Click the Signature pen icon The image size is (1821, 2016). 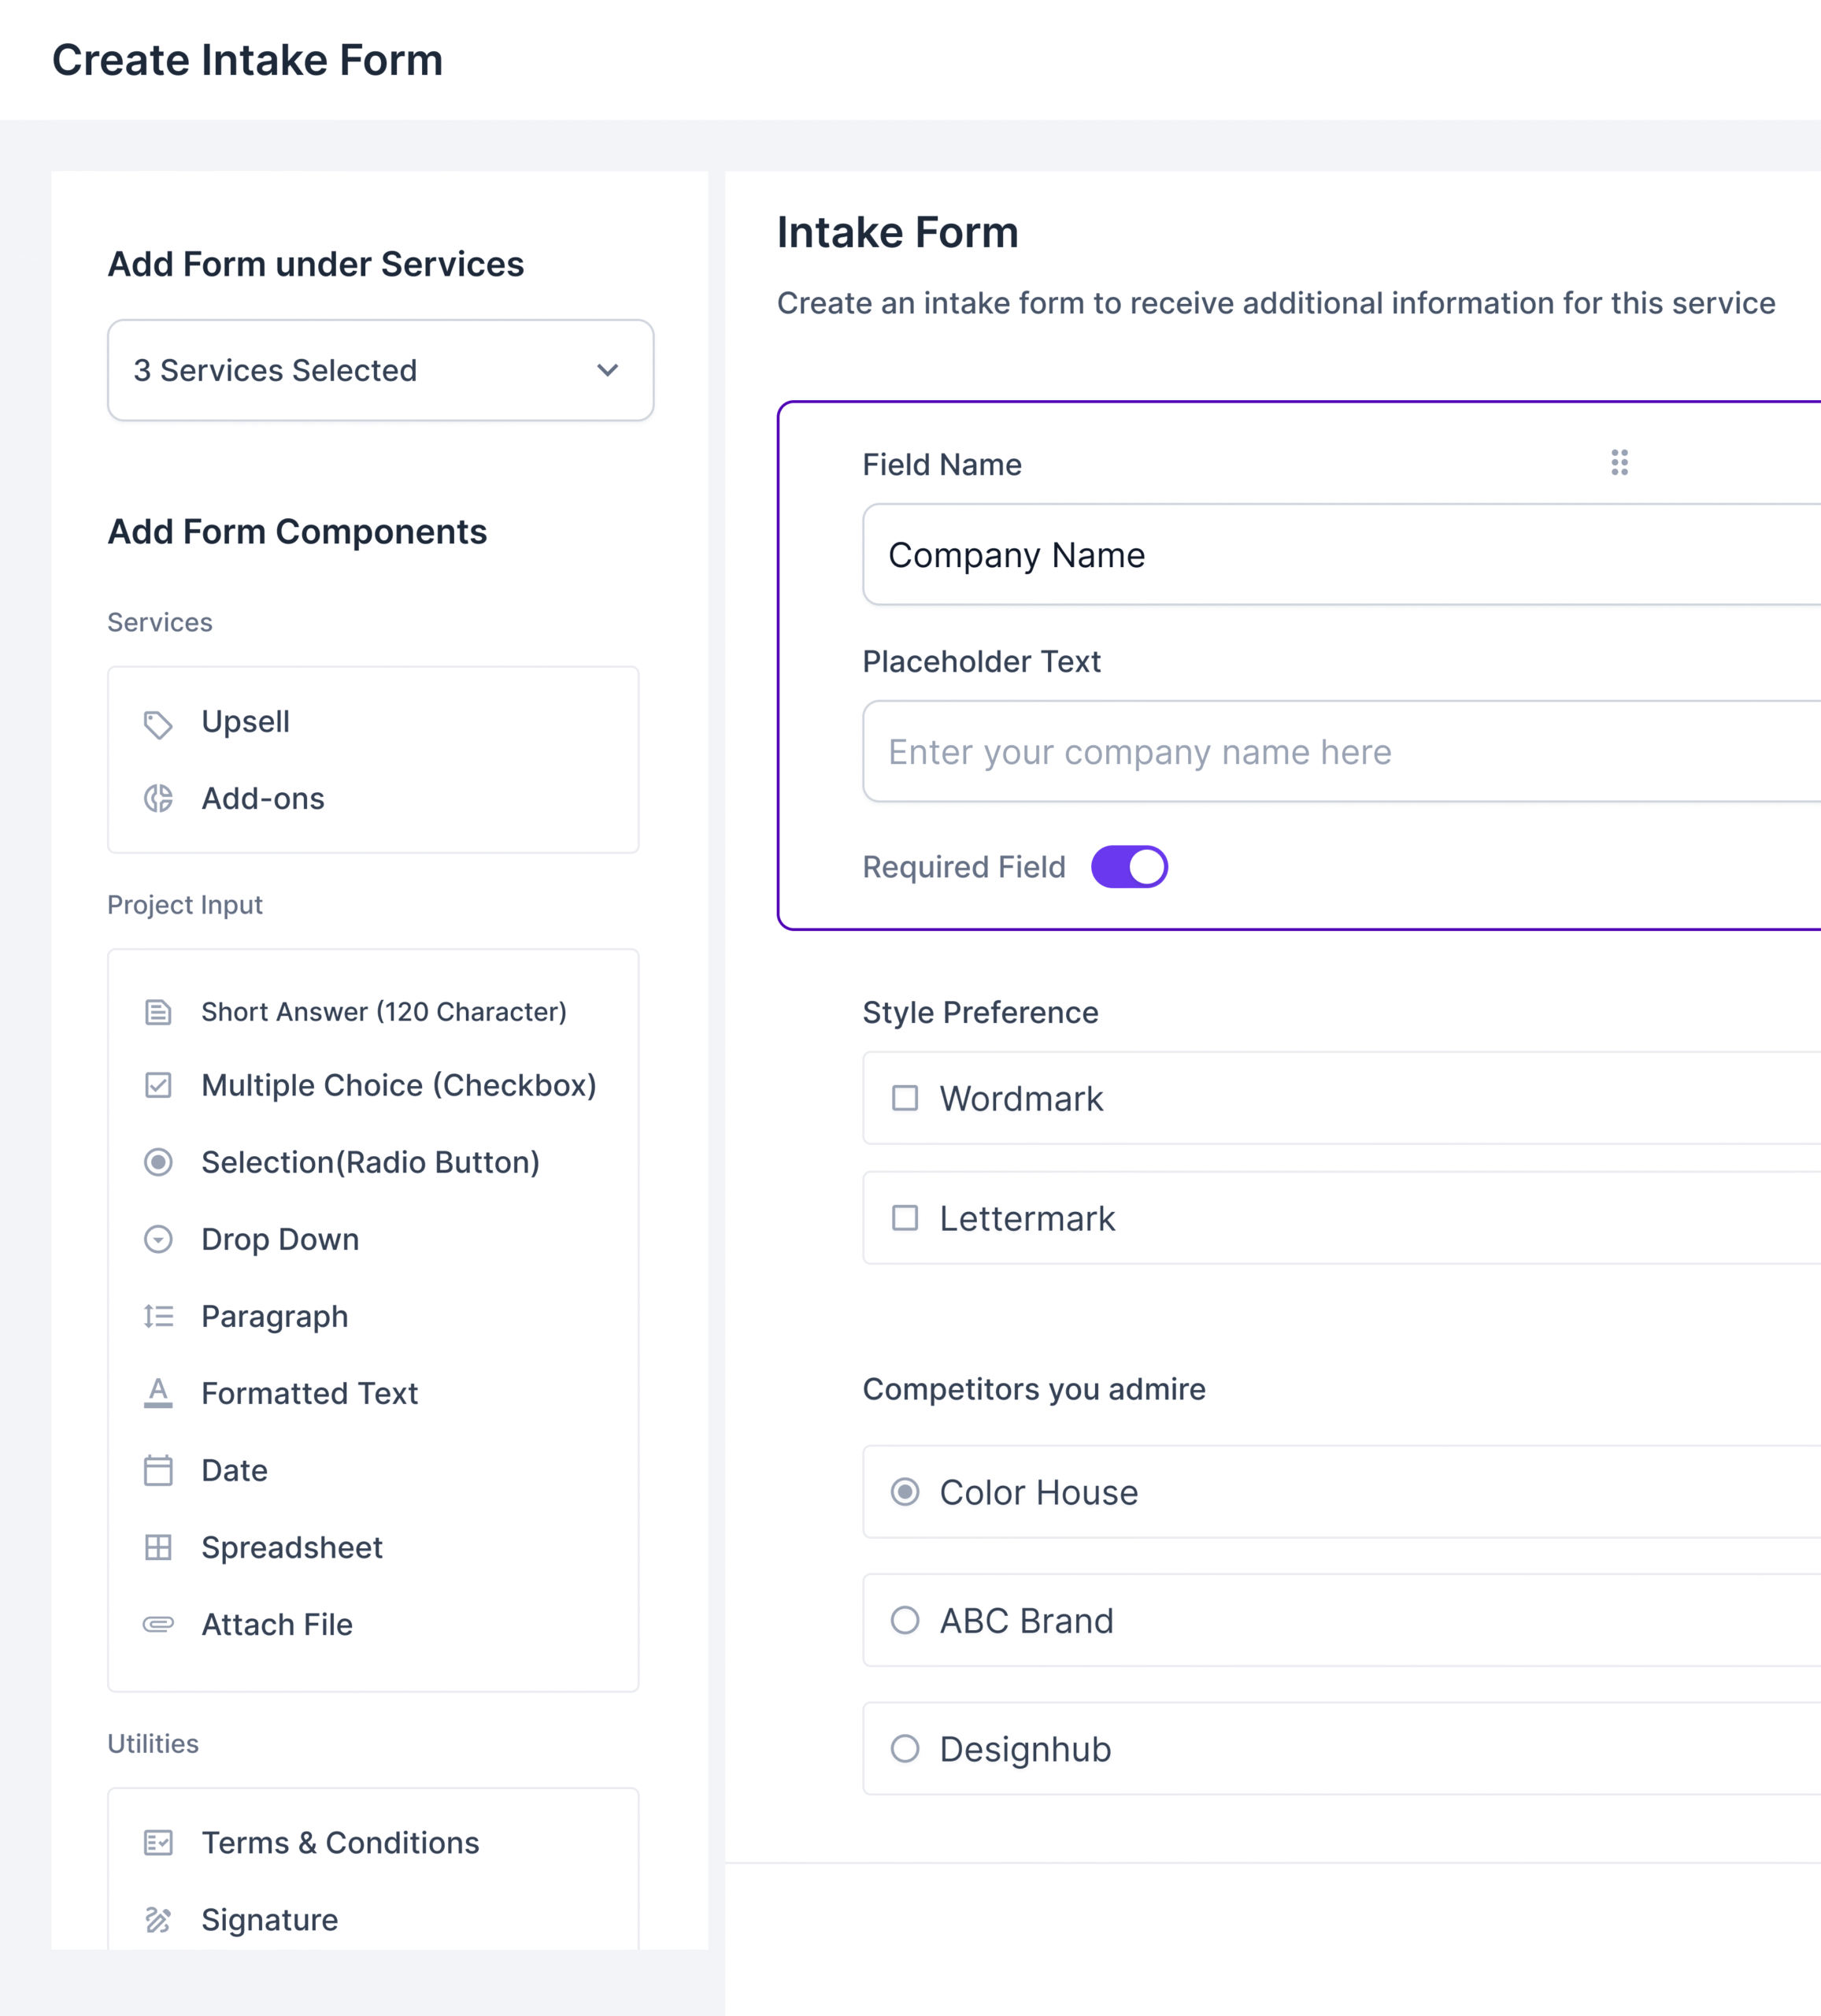click(158, 1919)
